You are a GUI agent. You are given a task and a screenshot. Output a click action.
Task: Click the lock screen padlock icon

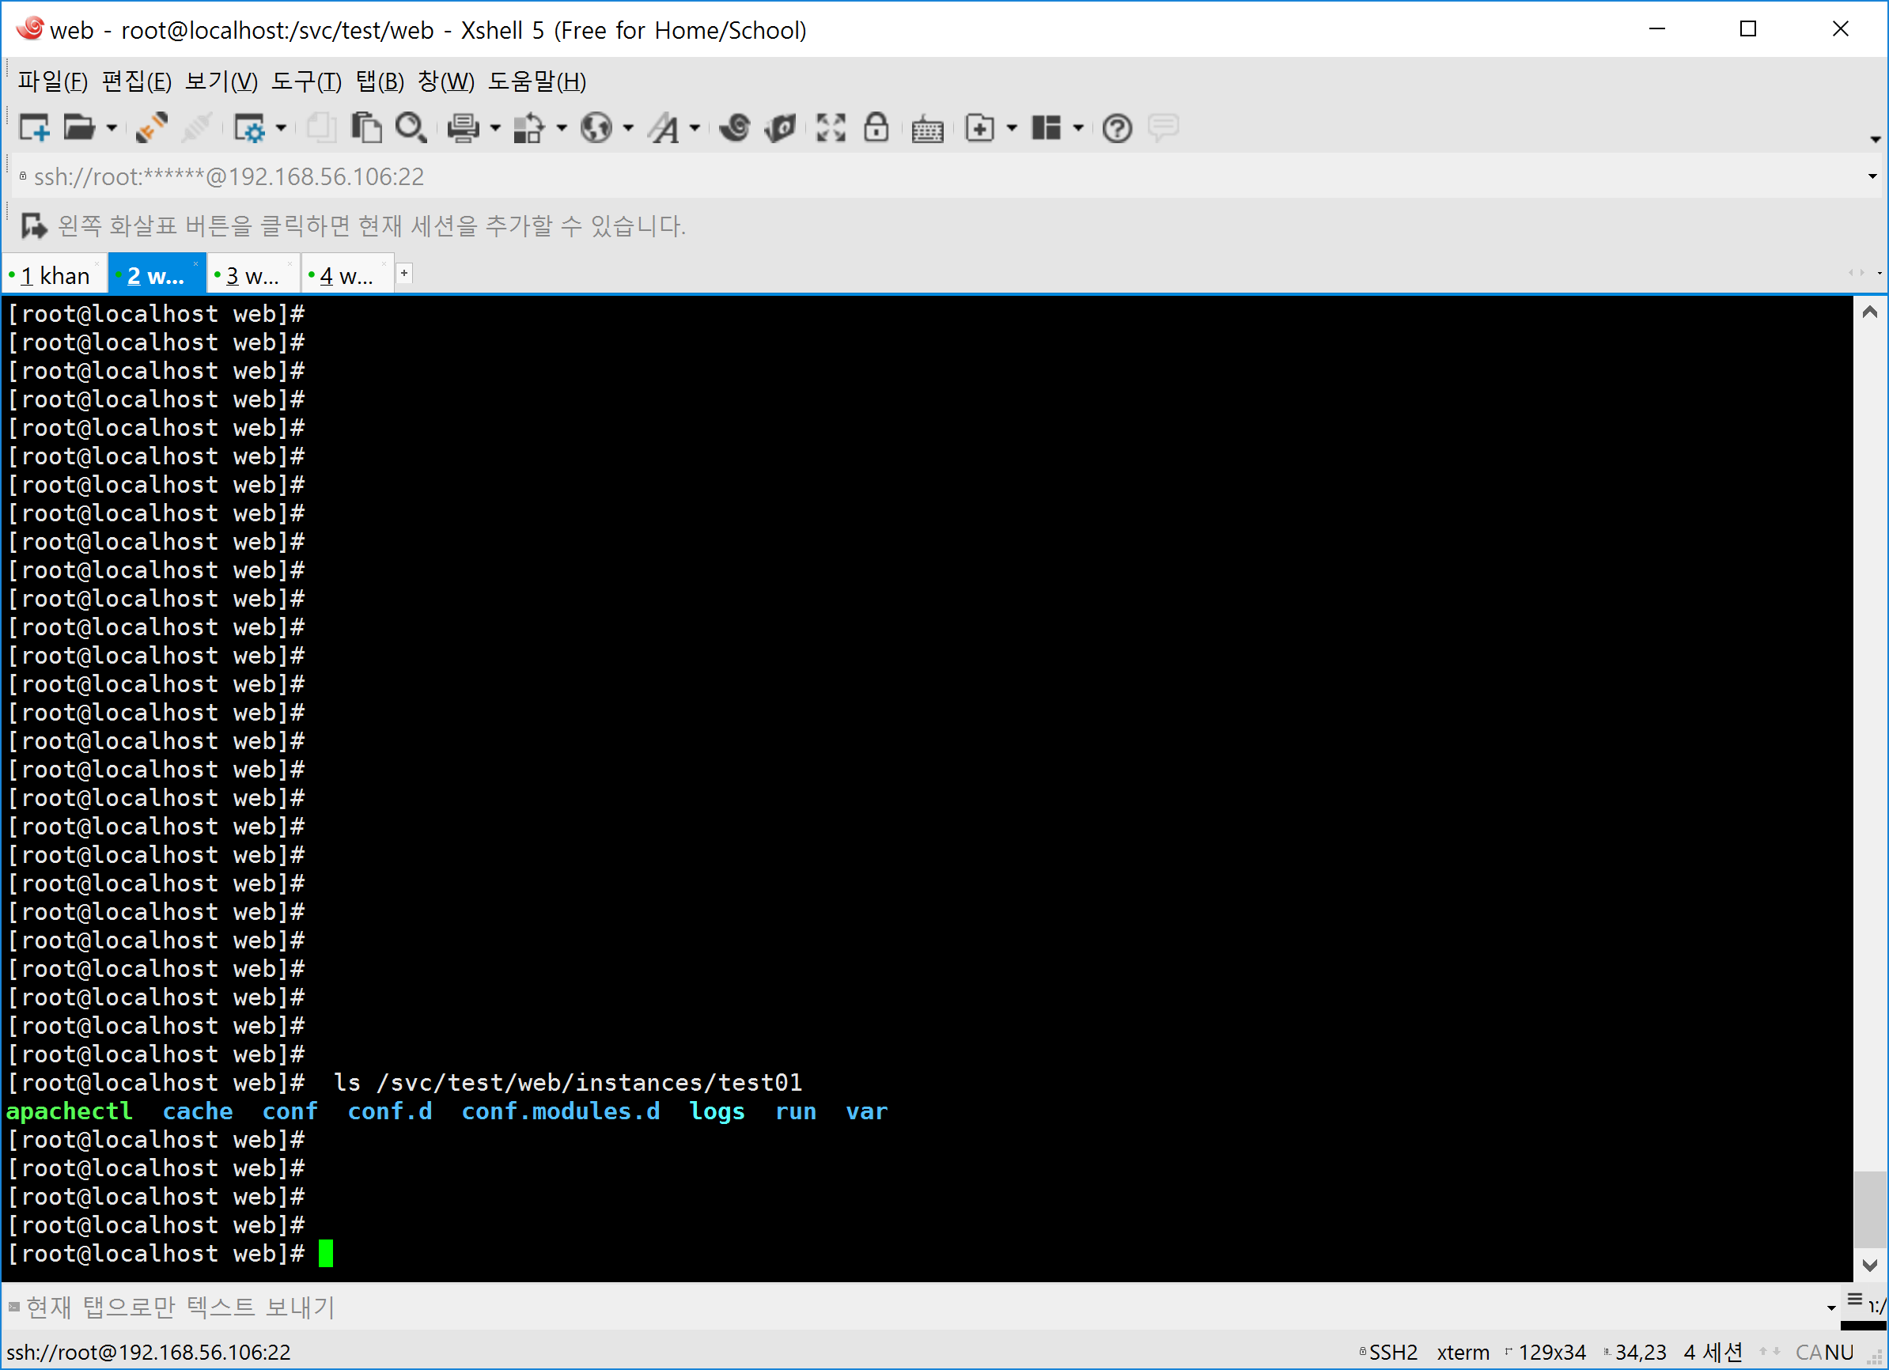pyautogui.click(x=876, y=127)
